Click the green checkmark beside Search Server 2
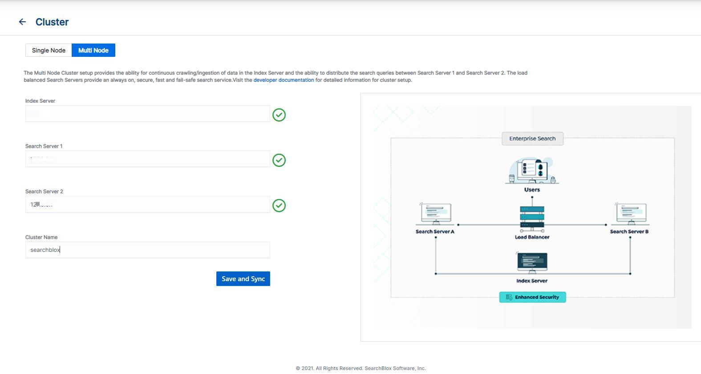 279,206
